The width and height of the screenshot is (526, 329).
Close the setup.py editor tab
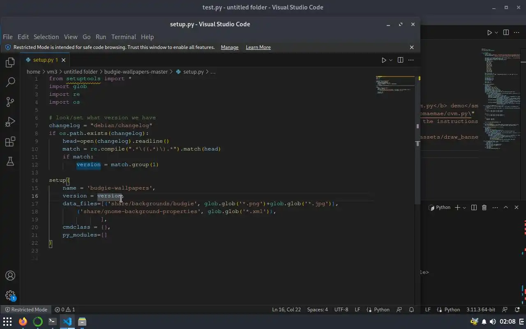tap(63, 60)
